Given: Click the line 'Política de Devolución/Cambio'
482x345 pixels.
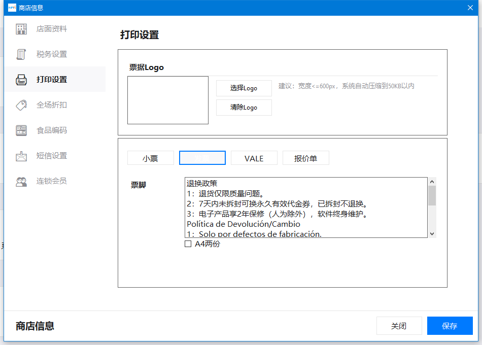Looking at the screenshot, I should click(244, 224).
